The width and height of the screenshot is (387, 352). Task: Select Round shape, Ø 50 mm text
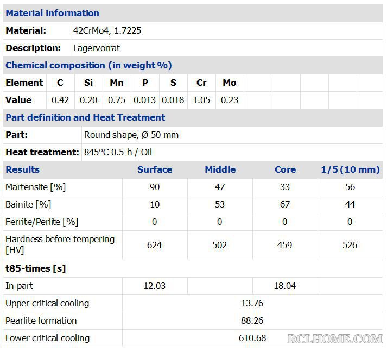point(131,135)
